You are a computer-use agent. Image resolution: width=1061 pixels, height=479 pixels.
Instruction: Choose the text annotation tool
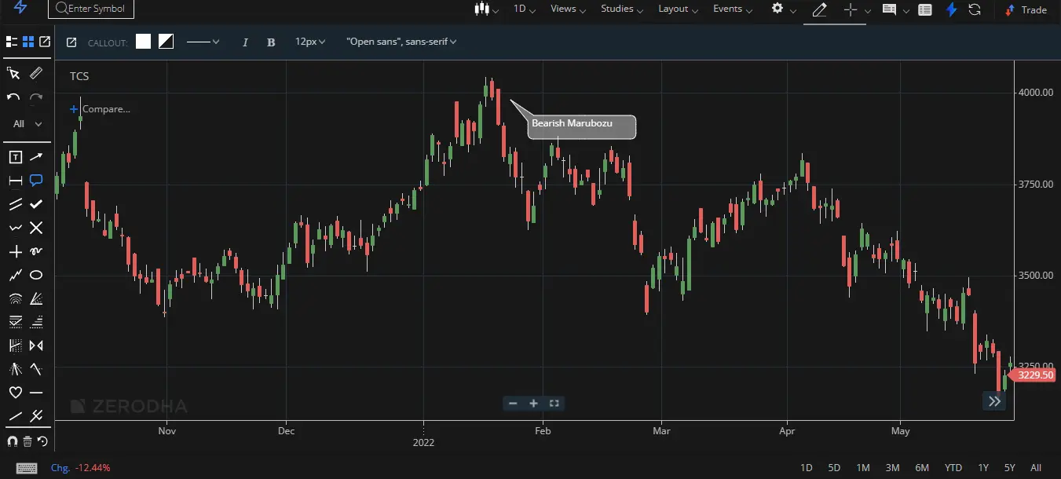coord(15,157)
